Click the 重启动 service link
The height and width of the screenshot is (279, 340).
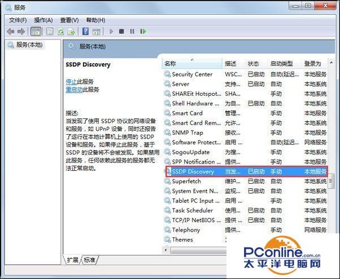point(74,90)
